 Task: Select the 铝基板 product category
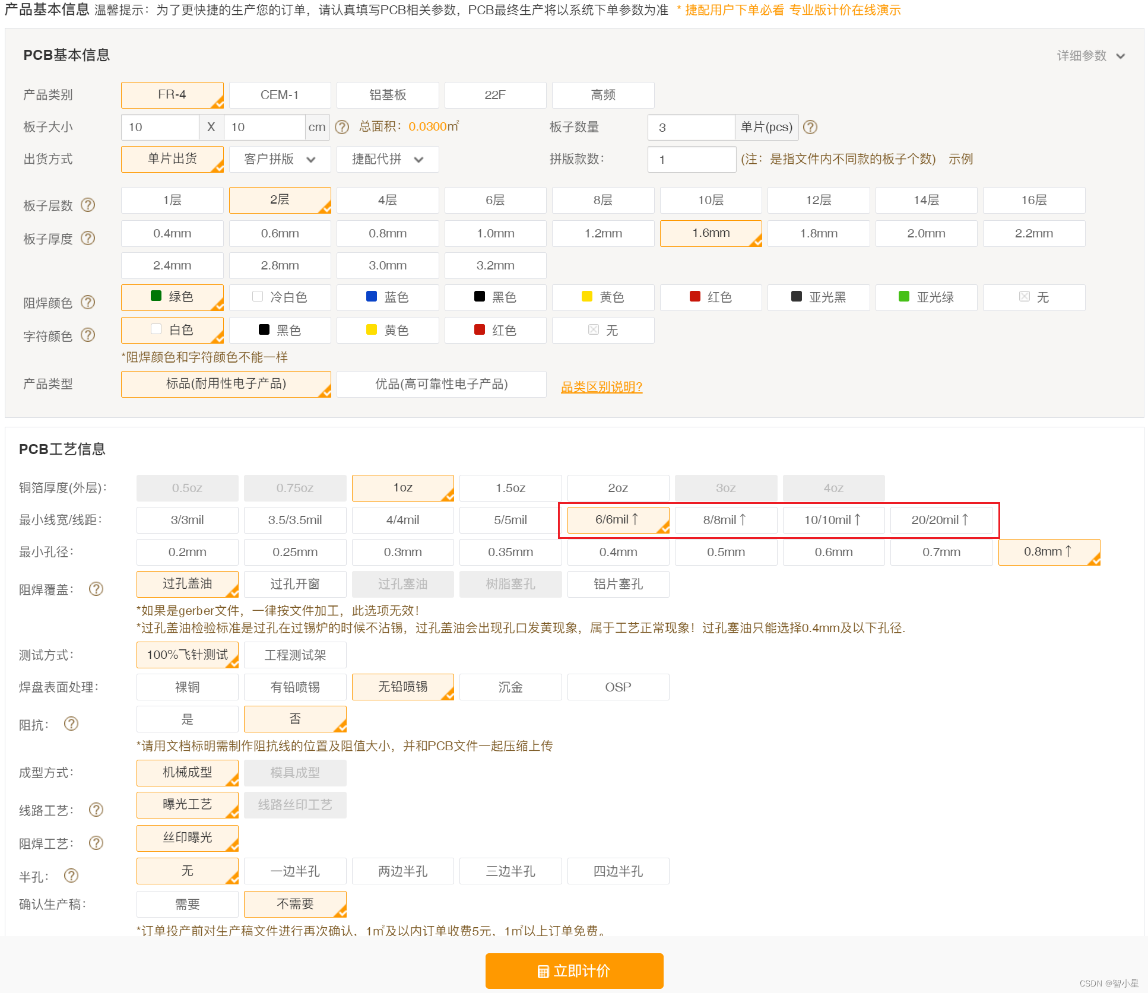pos(388,95)
